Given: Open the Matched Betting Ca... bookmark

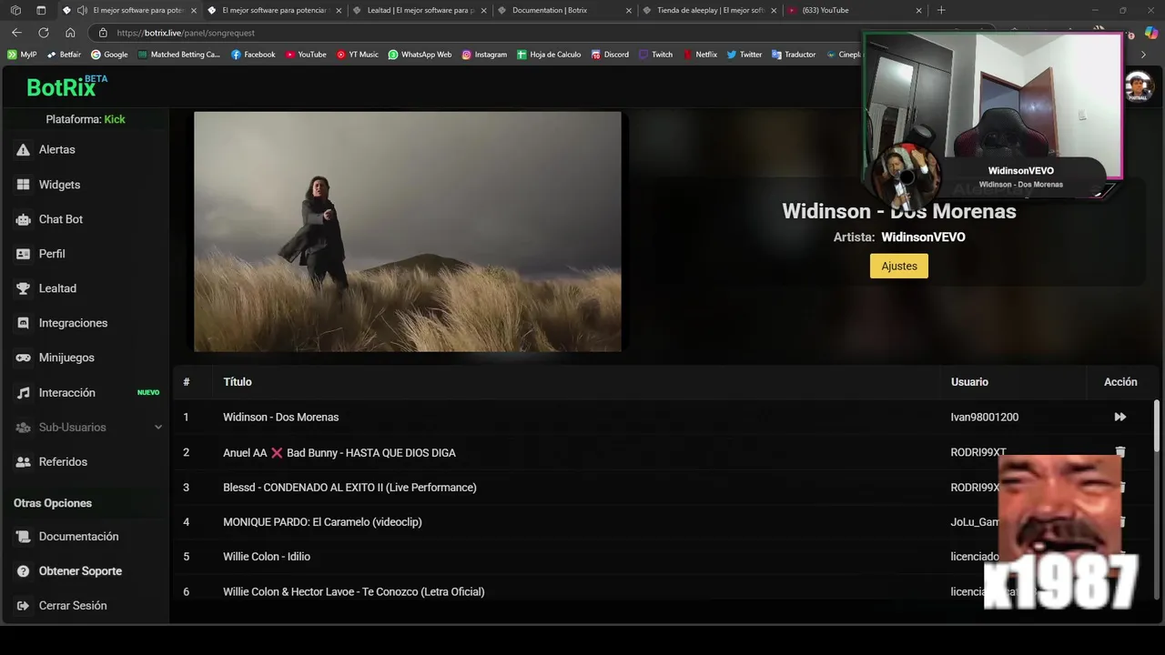Looking at the screenshot, I should [179, 55].
